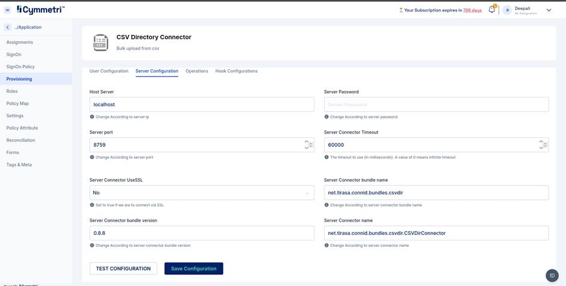Image resolution: width=566 pixels, height=286 pixels.
Task: Click the info icon under Connector Timeout
Action: [326, 157]
